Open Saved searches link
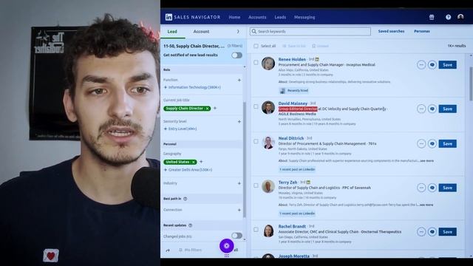 click(x=391, y=31)
